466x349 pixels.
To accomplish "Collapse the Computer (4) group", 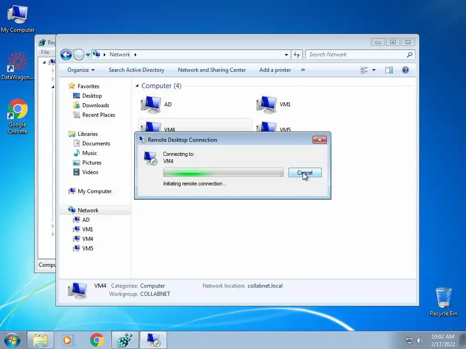I will tap(137, 86).
